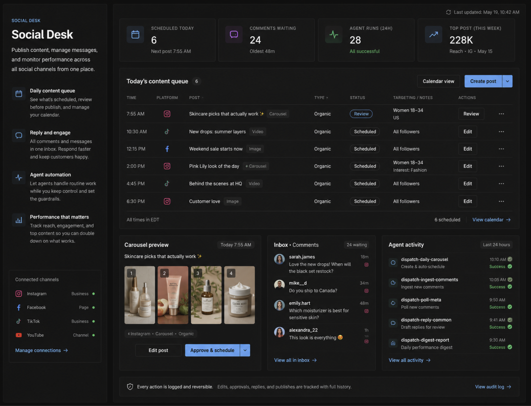Screen dimensions: 531x406
Task: Click the Agent automation pulse icon
Action: click(19, 178)
